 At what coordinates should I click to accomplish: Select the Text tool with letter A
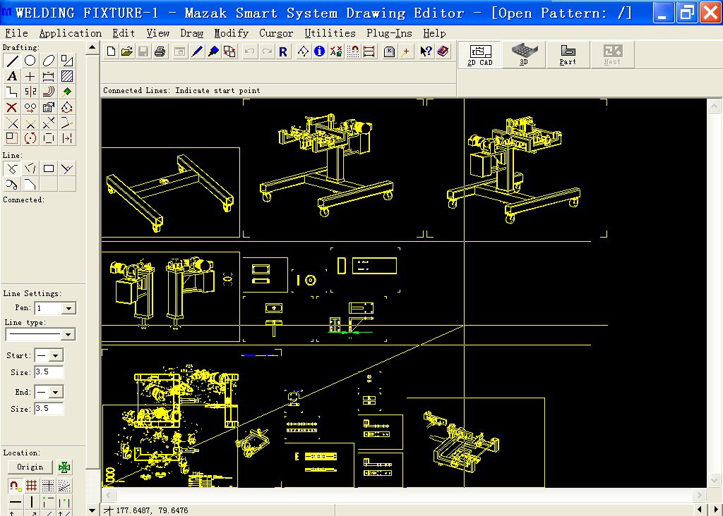click(x=12, y=76)
